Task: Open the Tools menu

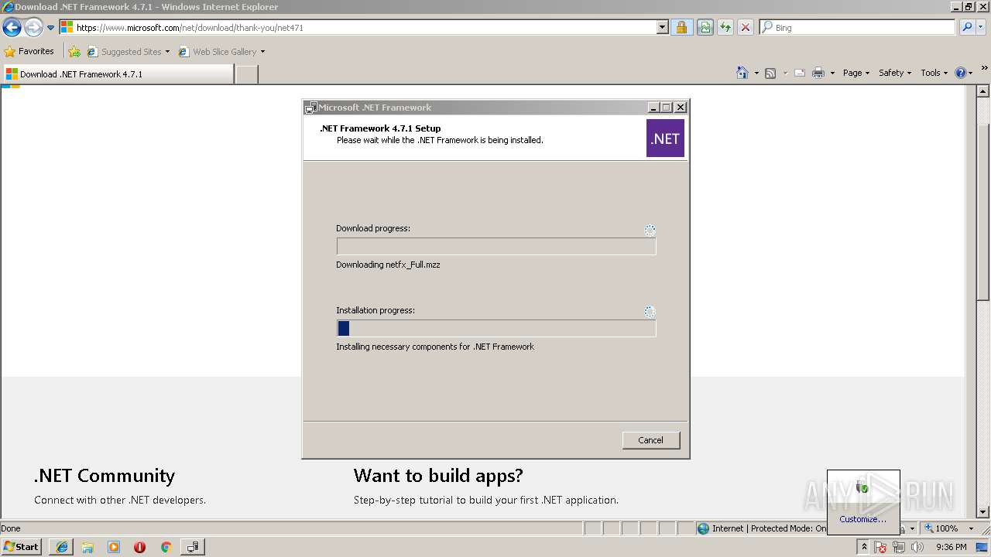Action: (934, 73)
